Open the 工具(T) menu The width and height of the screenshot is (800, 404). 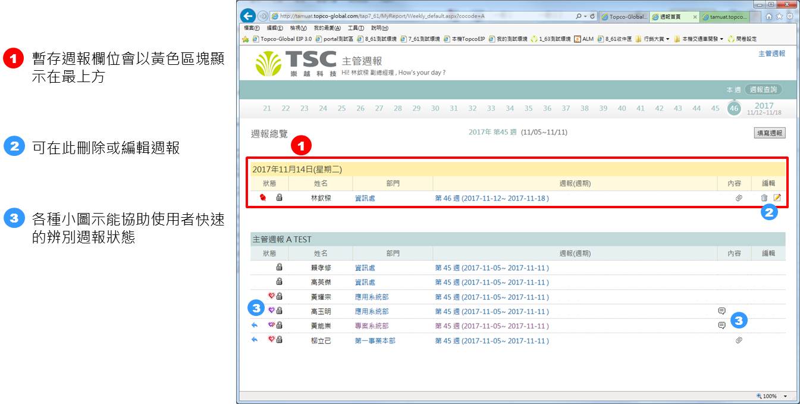(x=356, y=28)
